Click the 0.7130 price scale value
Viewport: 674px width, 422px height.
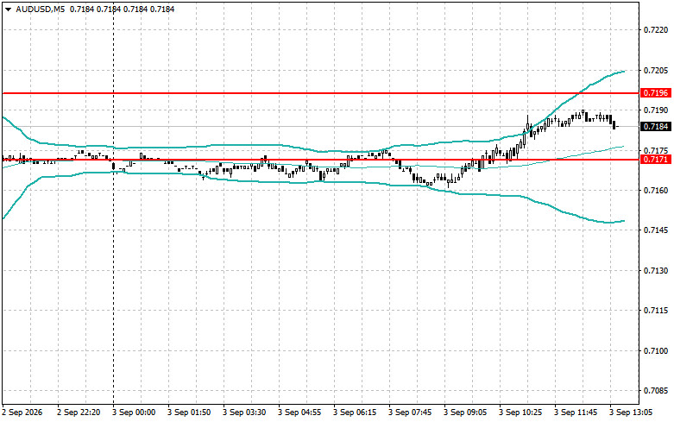(x=656, y=270)
